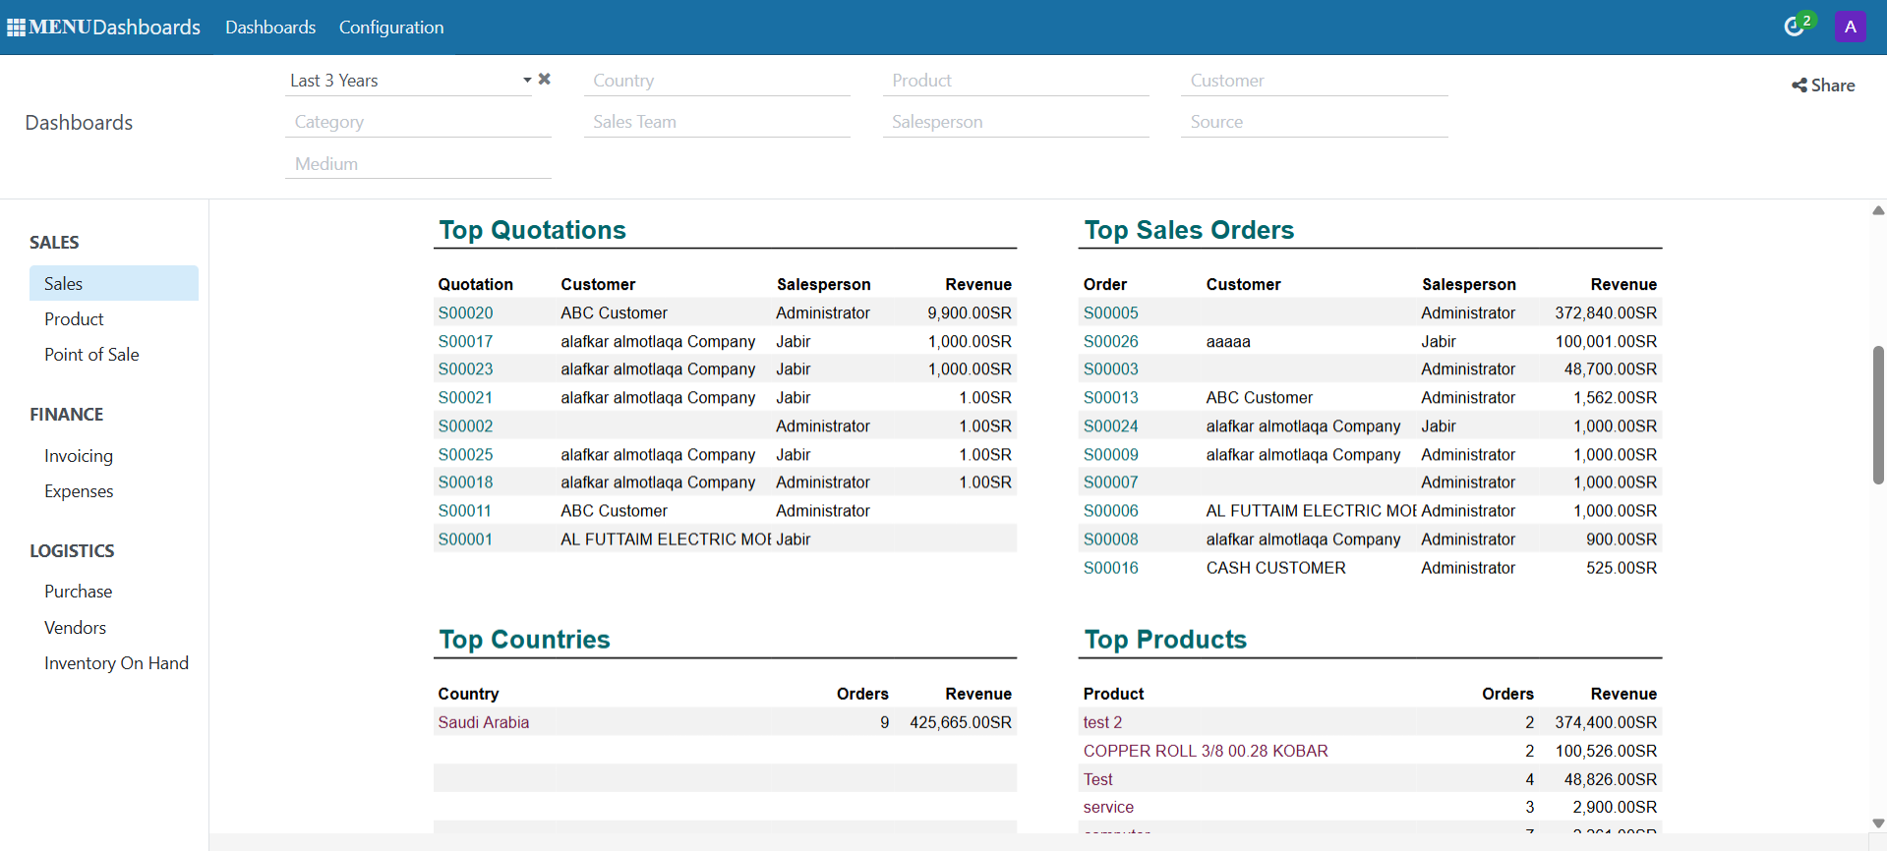Open the user avatar menu

coord(1850,27)
